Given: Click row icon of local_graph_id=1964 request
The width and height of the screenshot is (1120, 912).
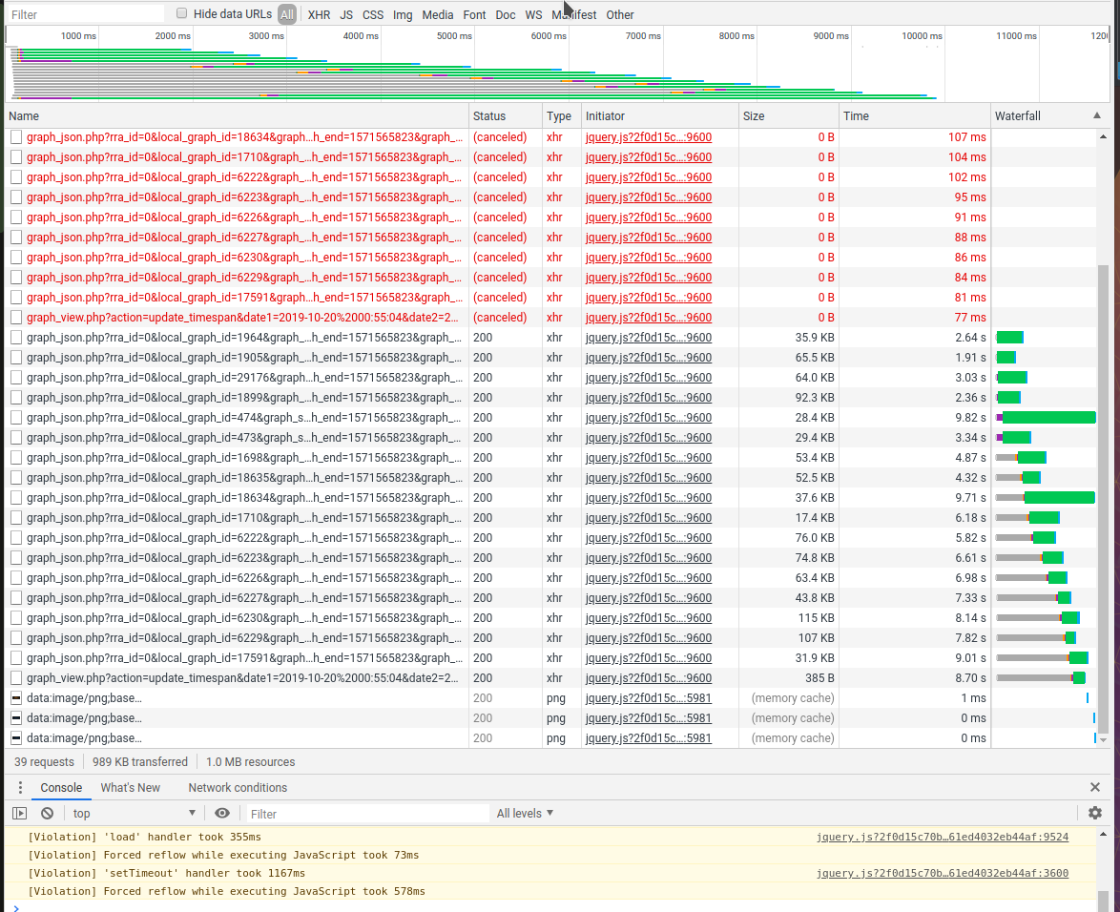Looking at the screenshot, I should (16, 337).
